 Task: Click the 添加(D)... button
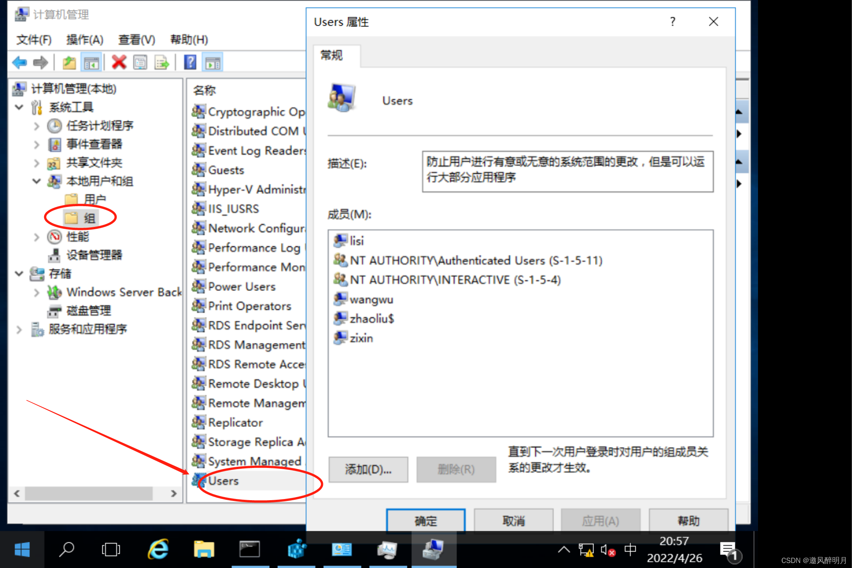[368, 469]
